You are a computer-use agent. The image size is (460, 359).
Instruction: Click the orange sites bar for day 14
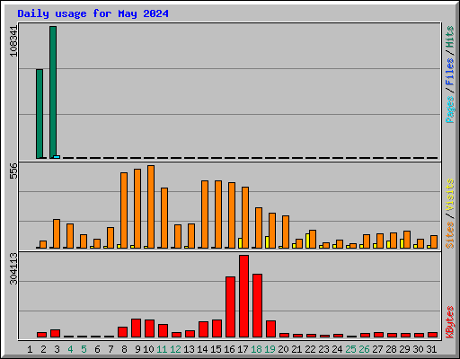205,215
